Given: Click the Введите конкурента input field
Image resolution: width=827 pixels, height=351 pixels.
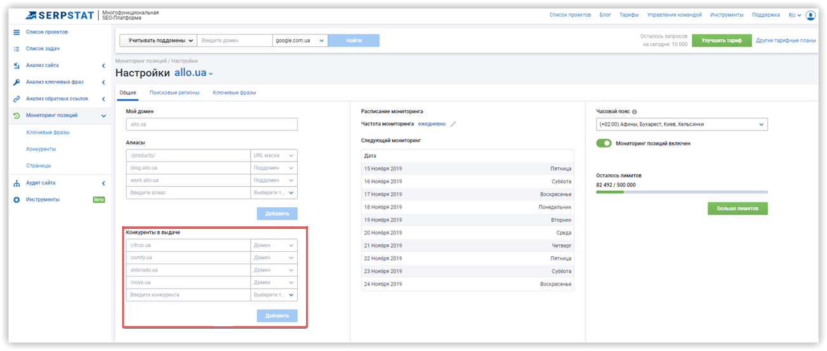Looking at the screenshot, I should 188,295.
